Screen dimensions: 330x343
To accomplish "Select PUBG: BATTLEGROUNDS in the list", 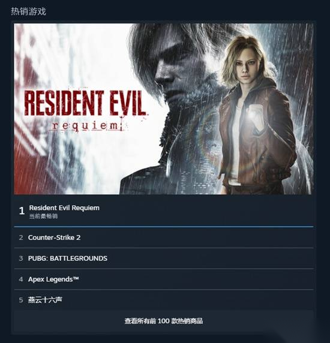I will (x=164, y=258).
